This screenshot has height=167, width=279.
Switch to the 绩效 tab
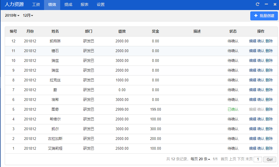point(52,5)
